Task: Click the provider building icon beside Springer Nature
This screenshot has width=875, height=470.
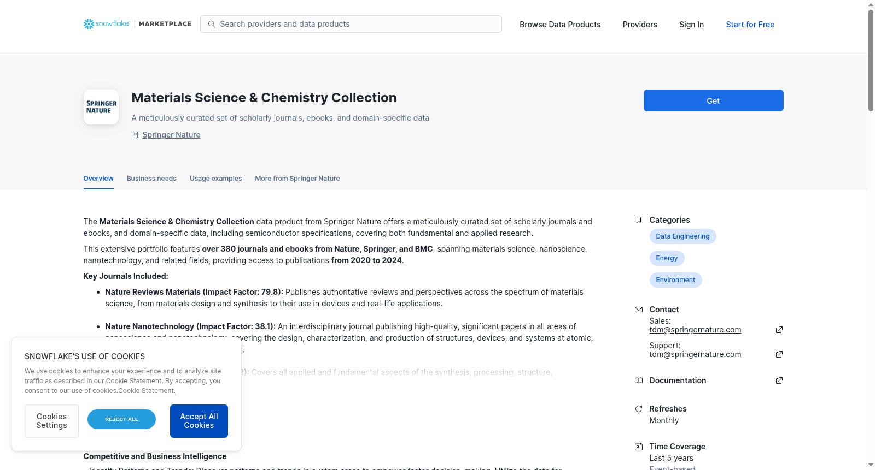Action: [x=136, y=135]
